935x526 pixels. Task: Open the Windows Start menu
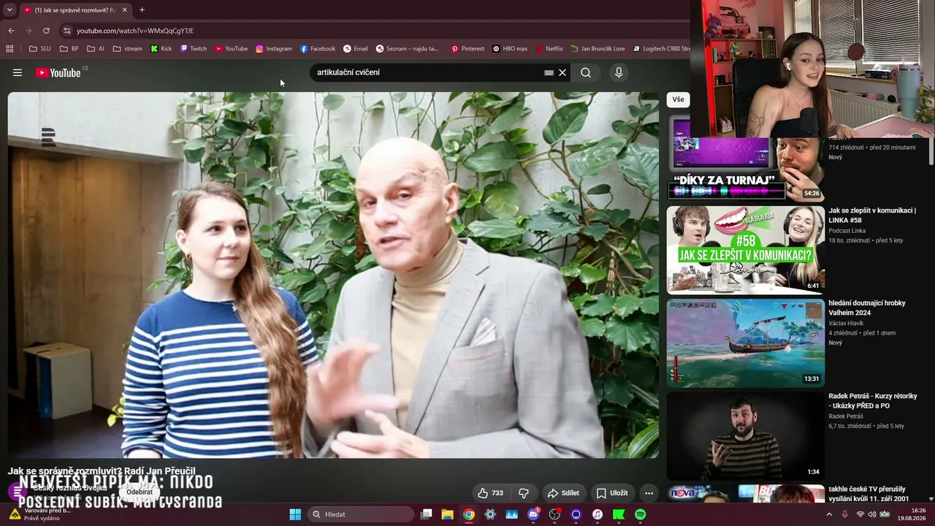(x=295, y=514)
